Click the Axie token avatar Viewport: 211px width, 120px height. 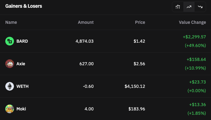pos(10,64)
